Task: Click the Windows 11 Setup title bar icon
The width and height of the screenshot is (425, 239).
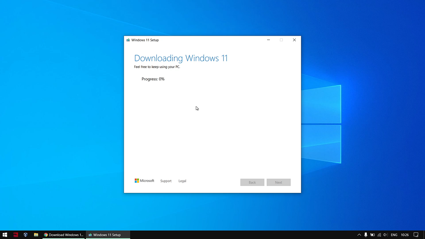Action: coord(128,40)
